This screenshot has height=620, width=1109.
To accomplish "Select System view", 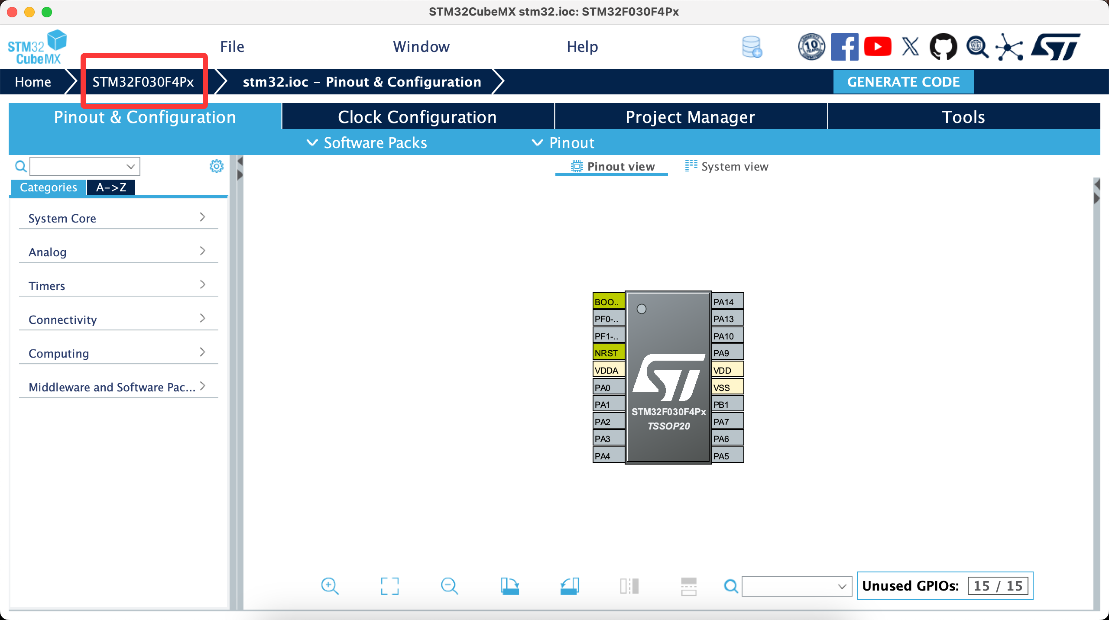I will (x=727, y=167).
